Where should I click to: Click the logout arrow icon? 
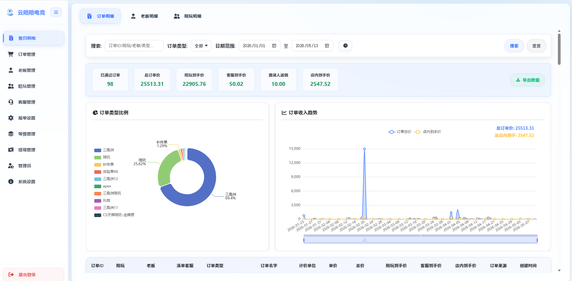(x=11, y=274)
